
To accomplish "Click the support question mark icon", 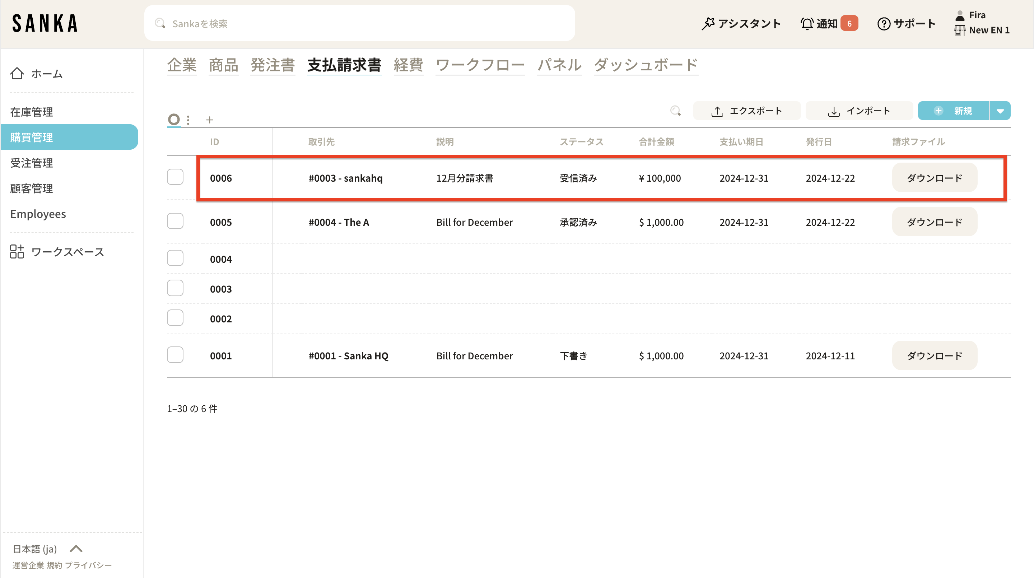I will pos(884,24).
